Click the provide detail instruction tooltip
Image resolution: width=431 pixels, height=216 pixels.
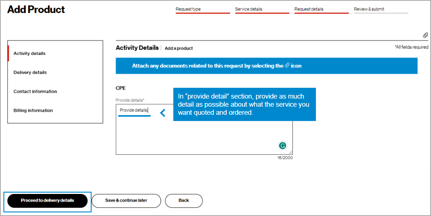click(244, 104)
